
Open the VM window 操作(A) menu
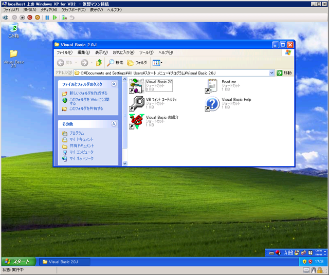click(x=30, y=10)
